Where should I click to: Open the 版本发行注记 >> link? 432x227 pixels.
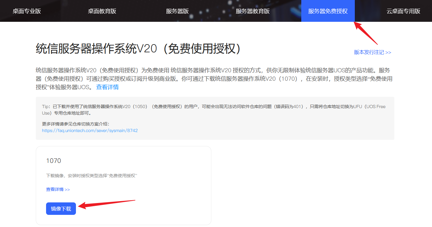coord(373,52)
